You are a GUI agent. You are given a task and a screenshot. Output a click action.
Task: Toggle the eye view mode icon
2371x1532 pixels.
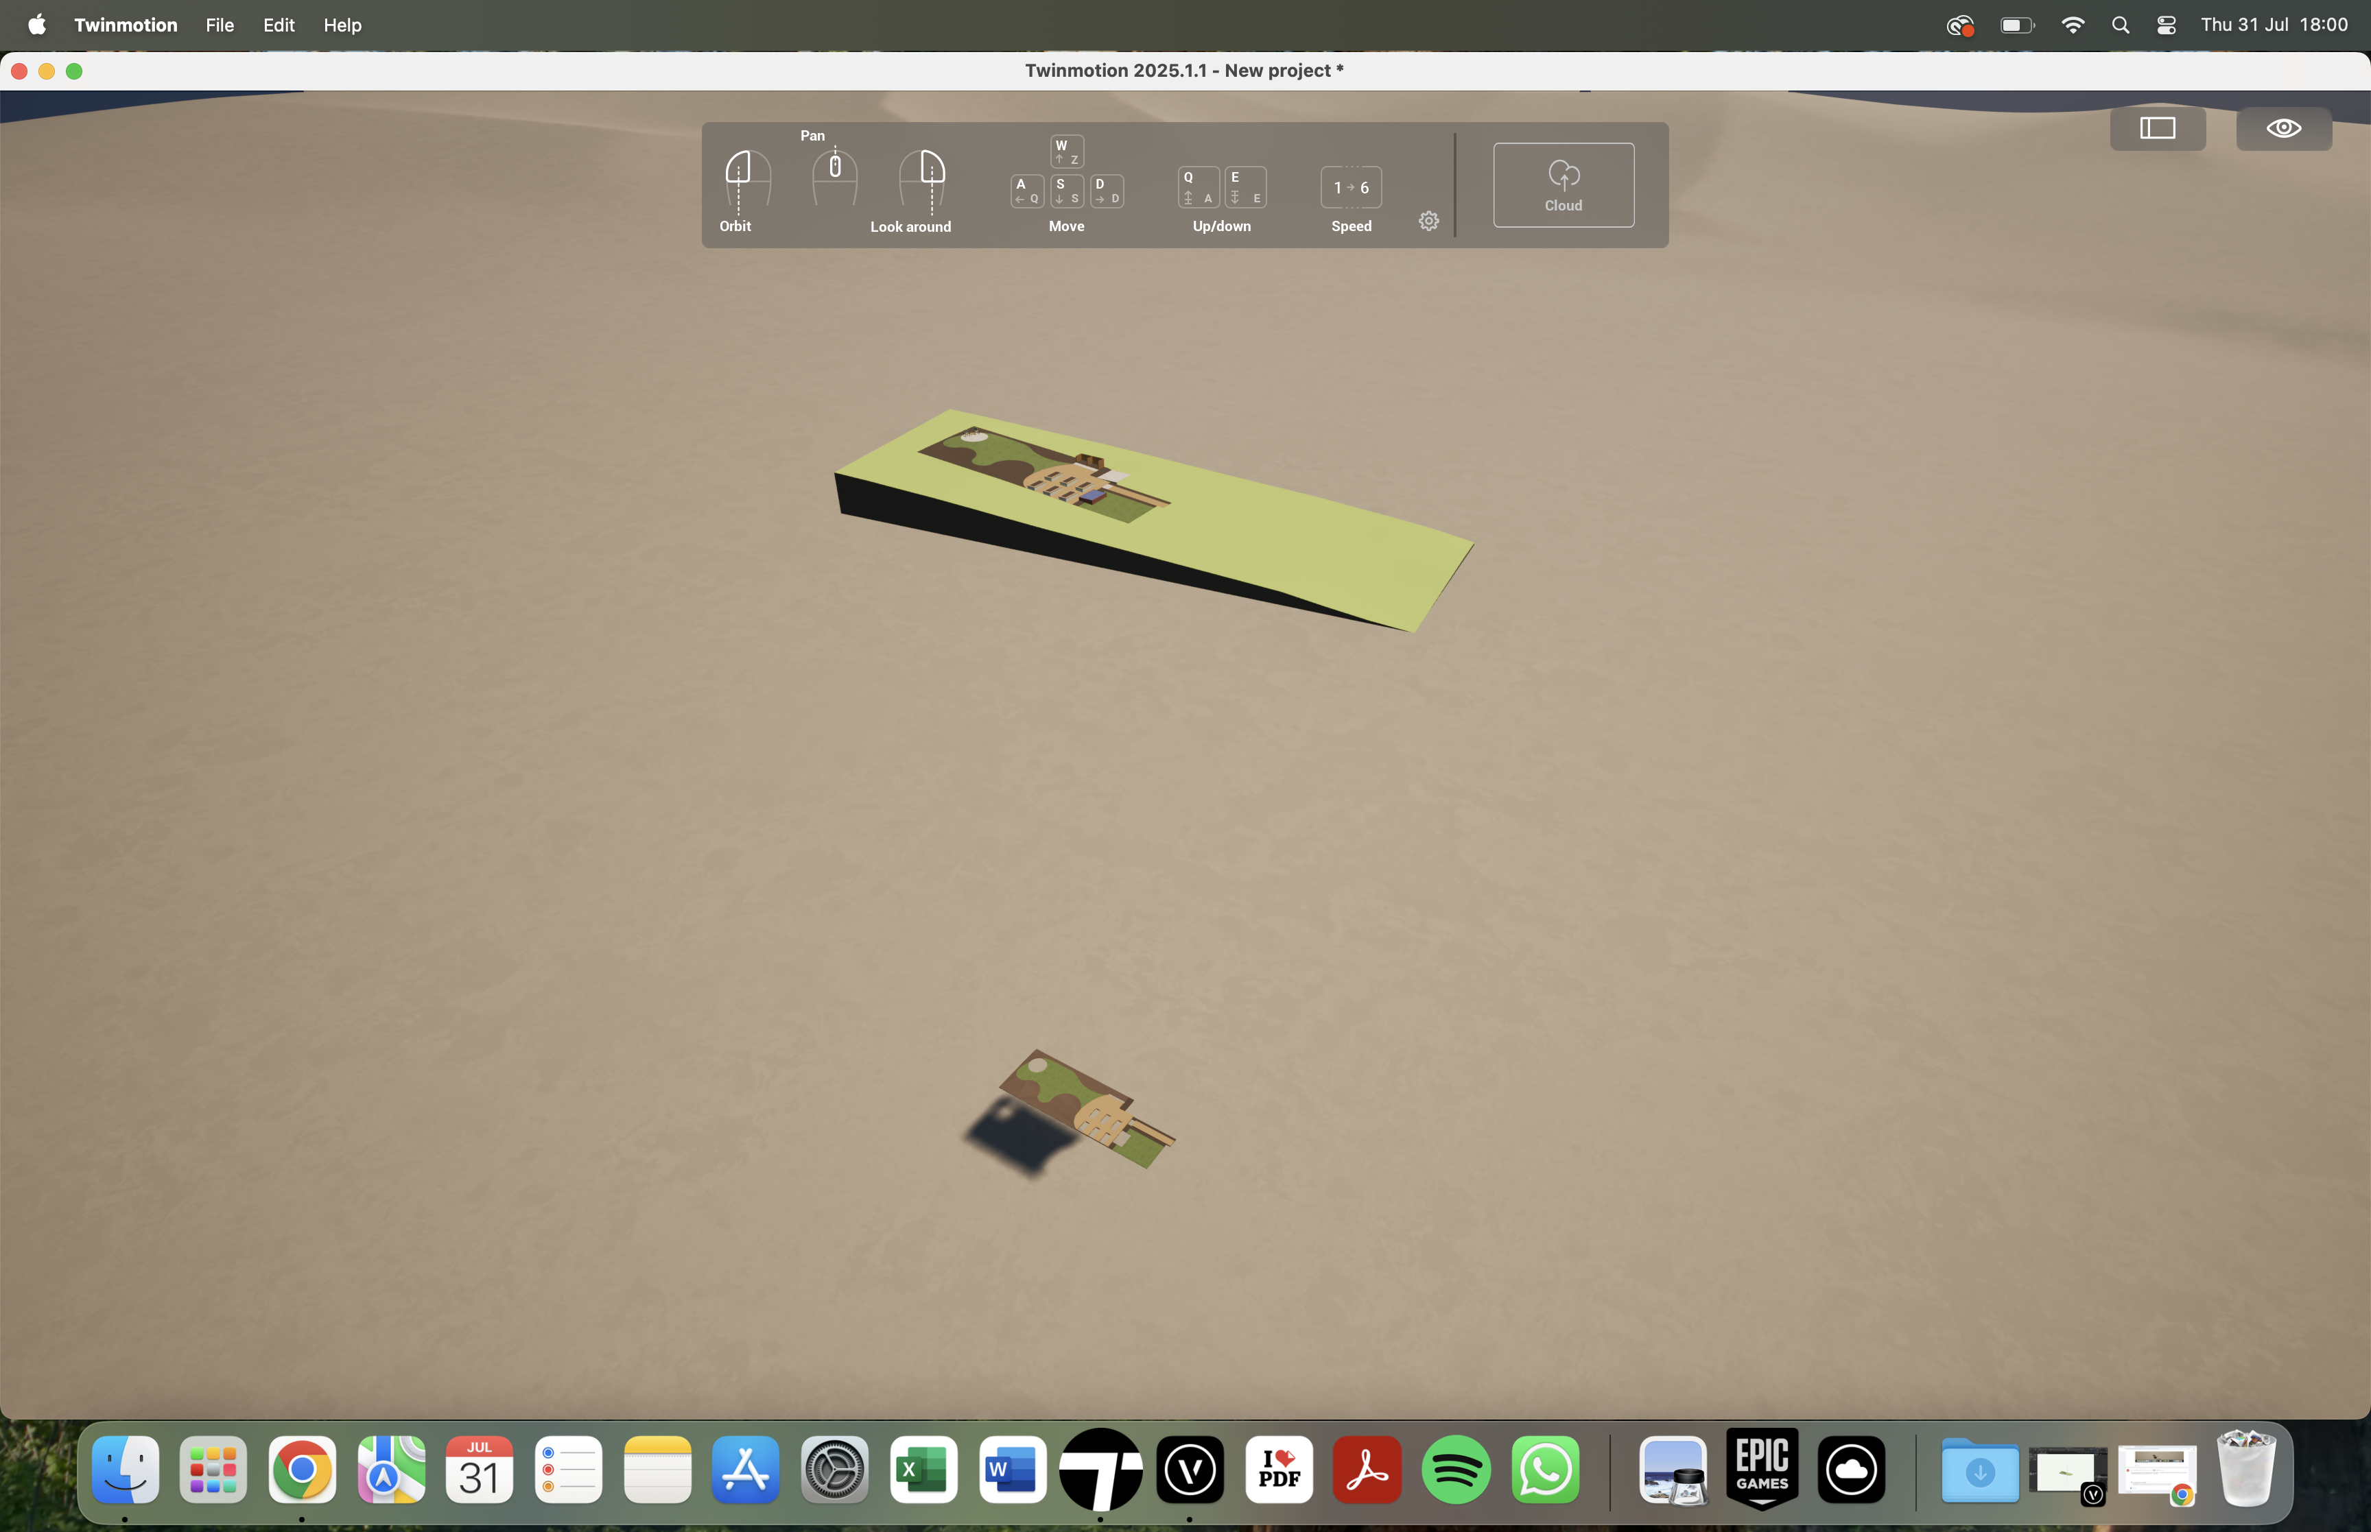pyautogui.click(x=2283, y=128)
